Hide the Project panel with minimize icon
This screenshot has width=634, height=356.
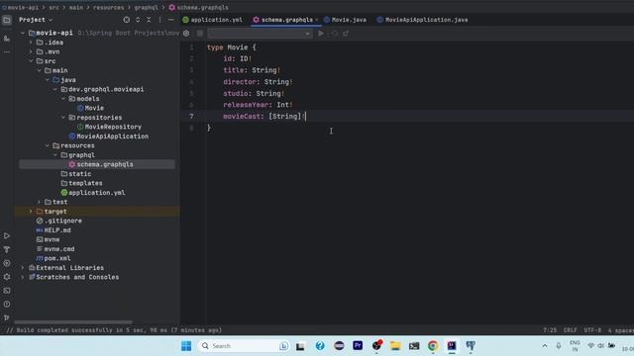point(170,20)
